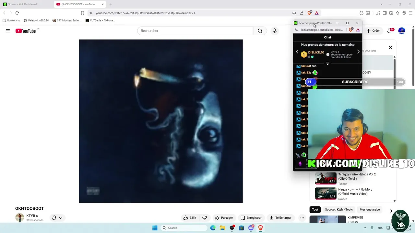Open Brave Shields lion icon in main window
Image resolution: width=415 pixels, height=233 pixels.
pos(310,13)
